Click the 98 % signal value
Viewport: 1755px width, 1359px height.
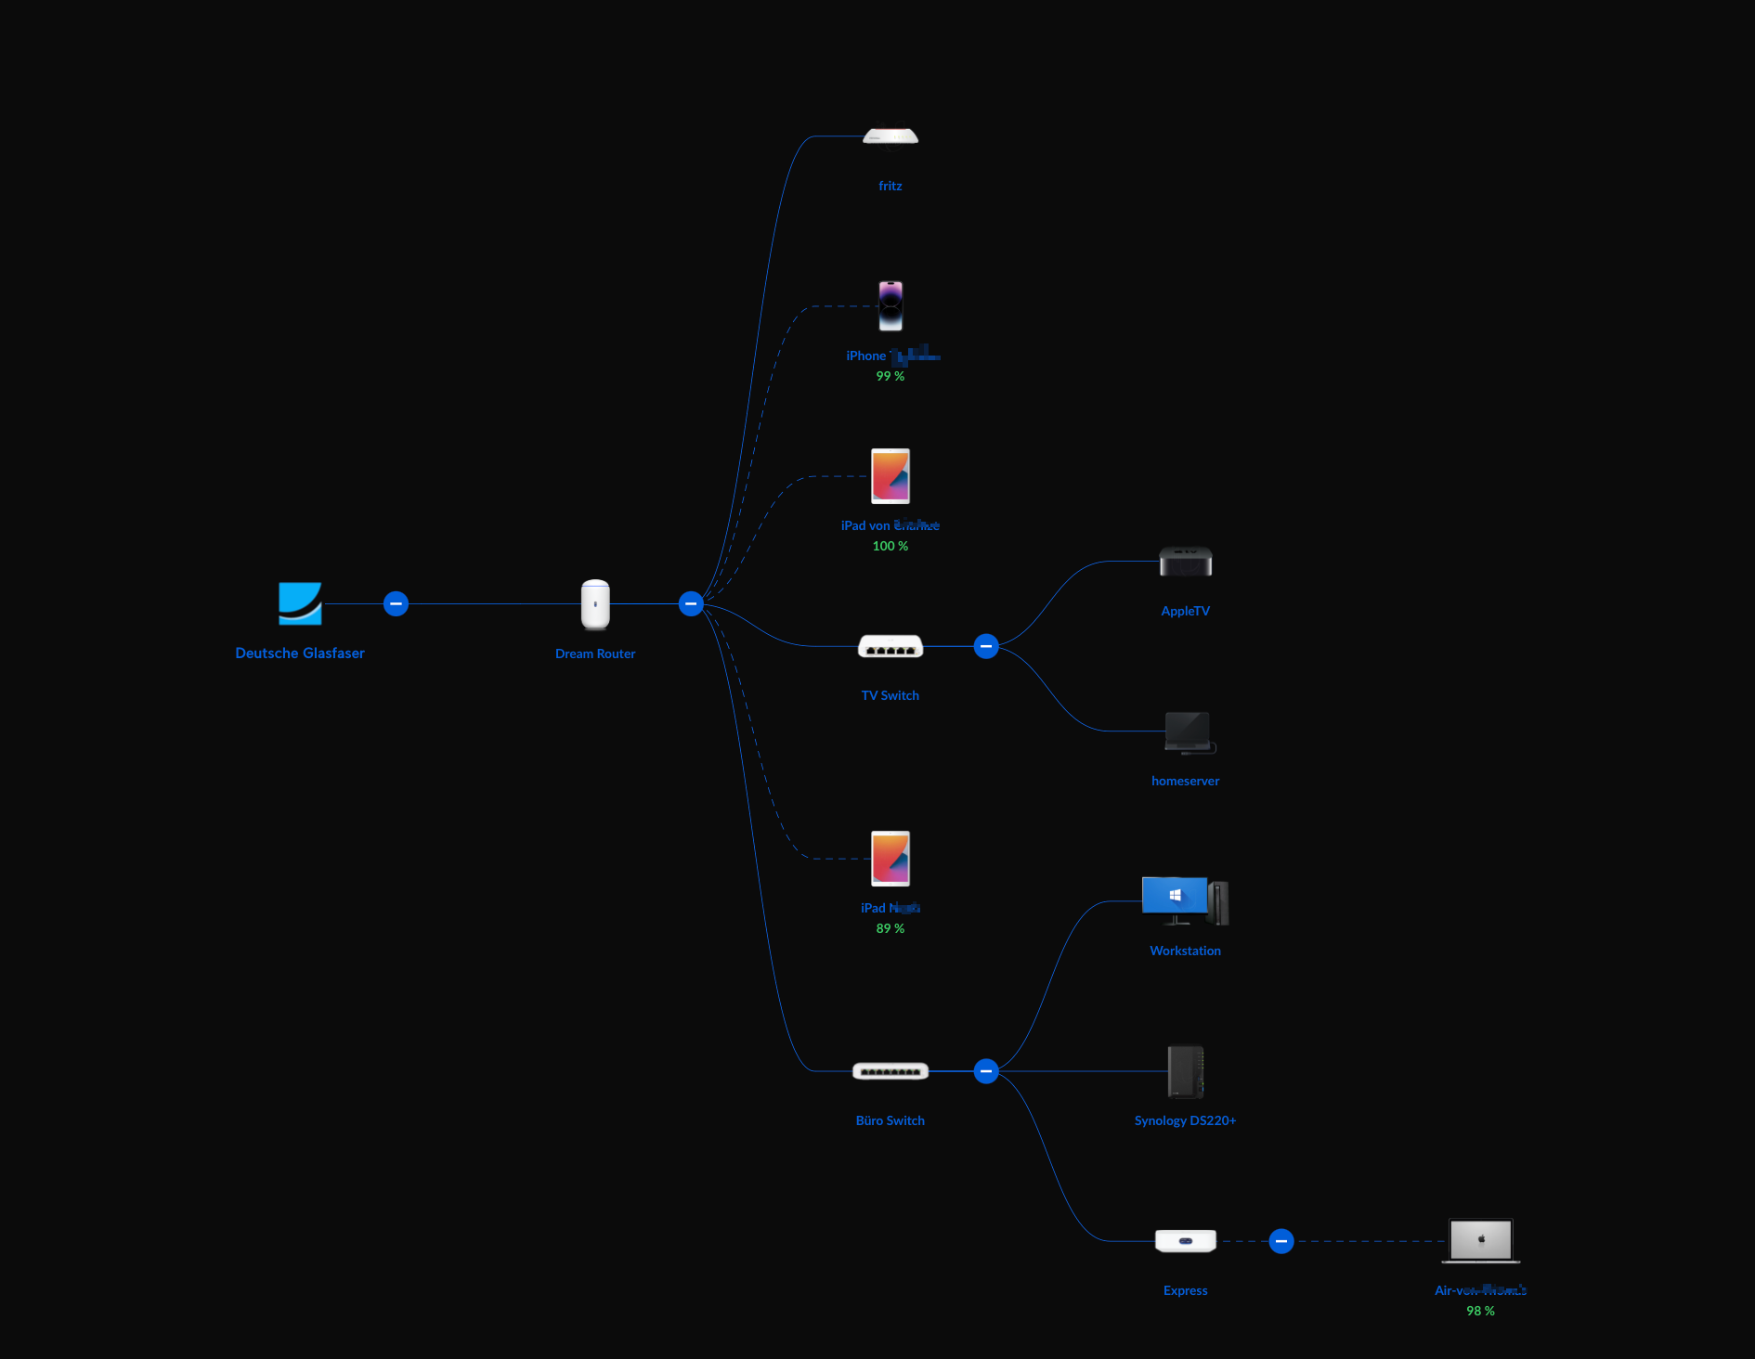1481,1311
